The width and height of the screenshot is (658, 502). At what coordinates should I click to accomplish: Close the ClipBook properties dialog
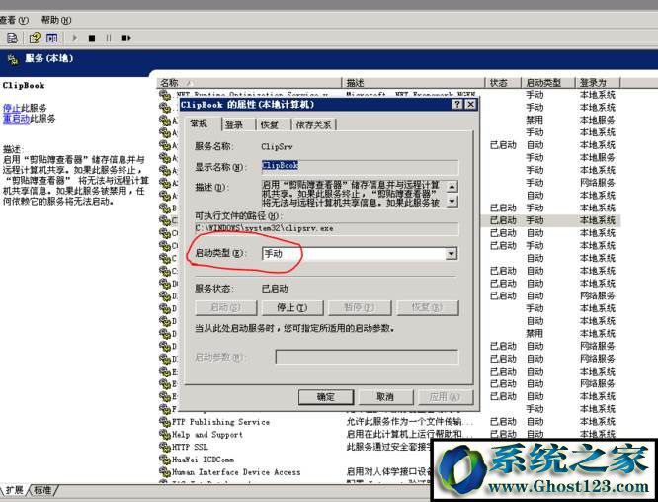(x=471, y=104)
